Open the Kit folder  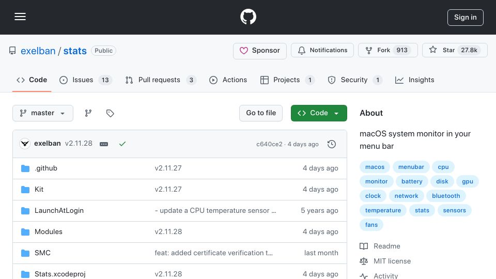[x=39, y=190]
